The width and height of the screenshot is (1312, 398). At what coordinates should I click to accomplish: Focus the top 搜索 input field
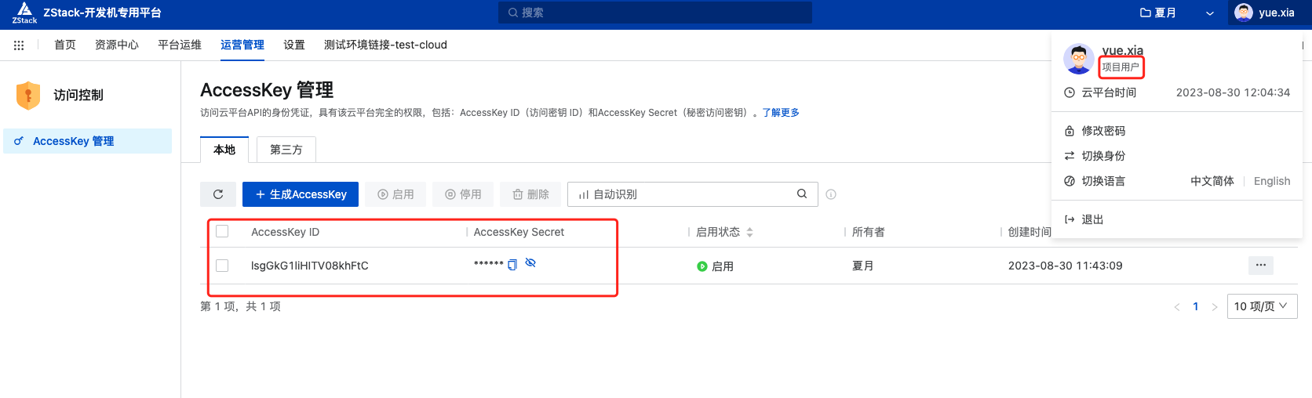(x=655, y=13)
